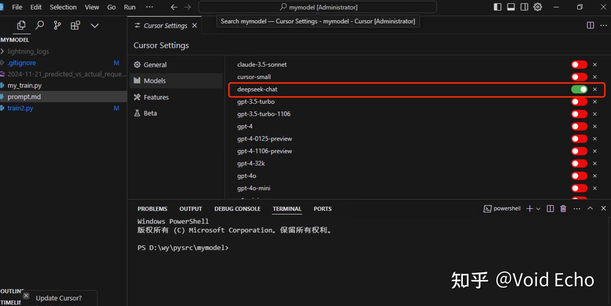Screen dimensions: 611x306
Task: Open the Search view icon
Action: pos(39,25)
